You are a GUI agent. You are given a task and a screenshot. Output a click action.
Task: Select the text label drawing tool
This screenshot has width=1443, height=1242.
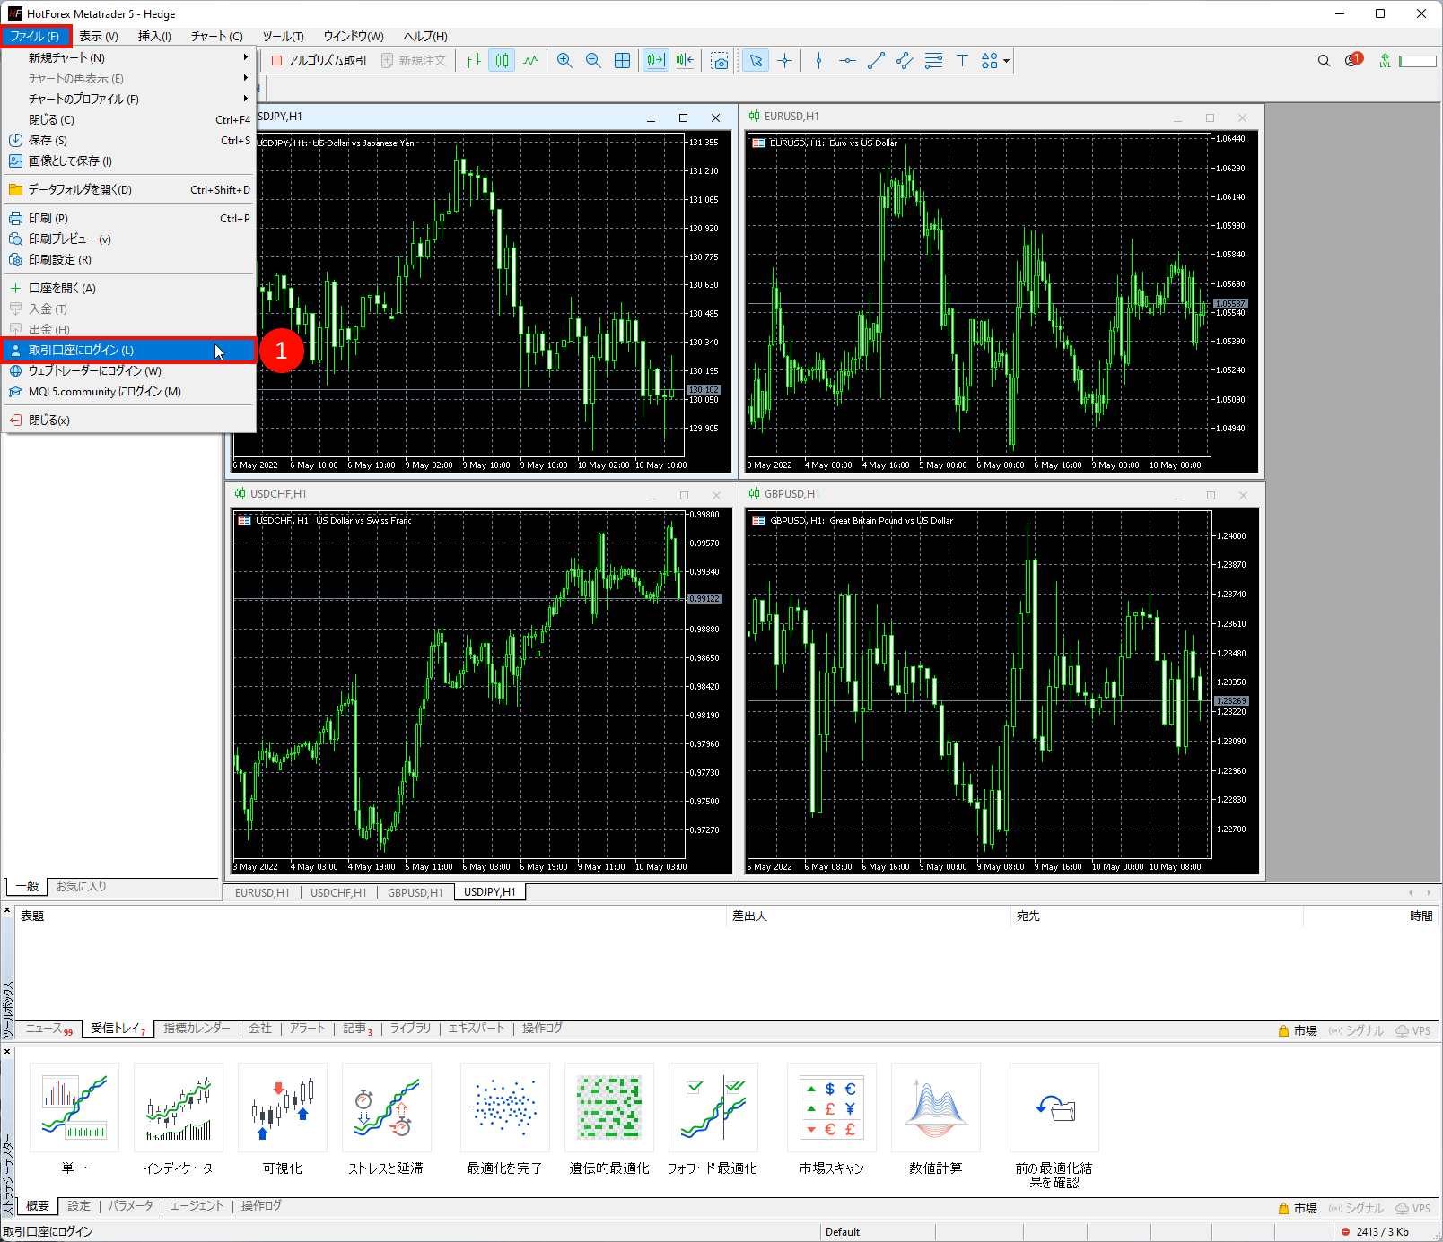click(x=962, y=60)
